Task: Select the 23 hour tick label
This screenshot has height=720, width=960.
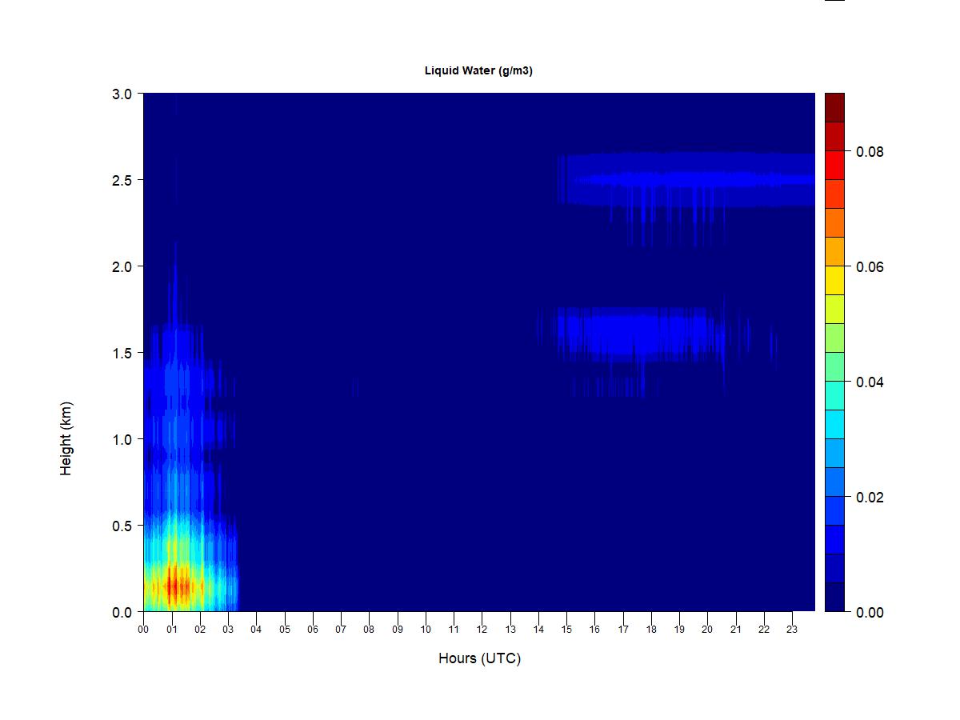Action: 792,630
